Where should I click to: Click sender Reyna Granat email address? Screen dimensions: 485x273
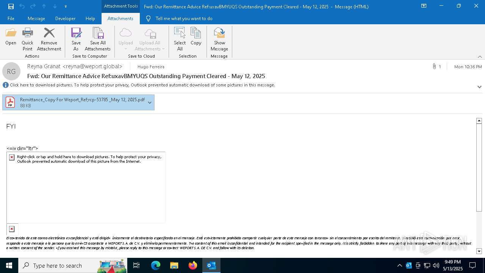[75, 66]
